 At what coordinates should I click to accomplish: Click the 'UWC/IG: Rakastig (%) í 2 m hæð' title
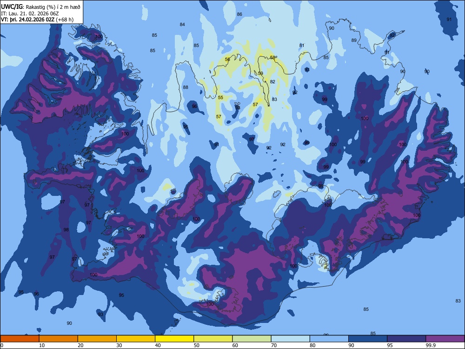[x=40, y=7]
